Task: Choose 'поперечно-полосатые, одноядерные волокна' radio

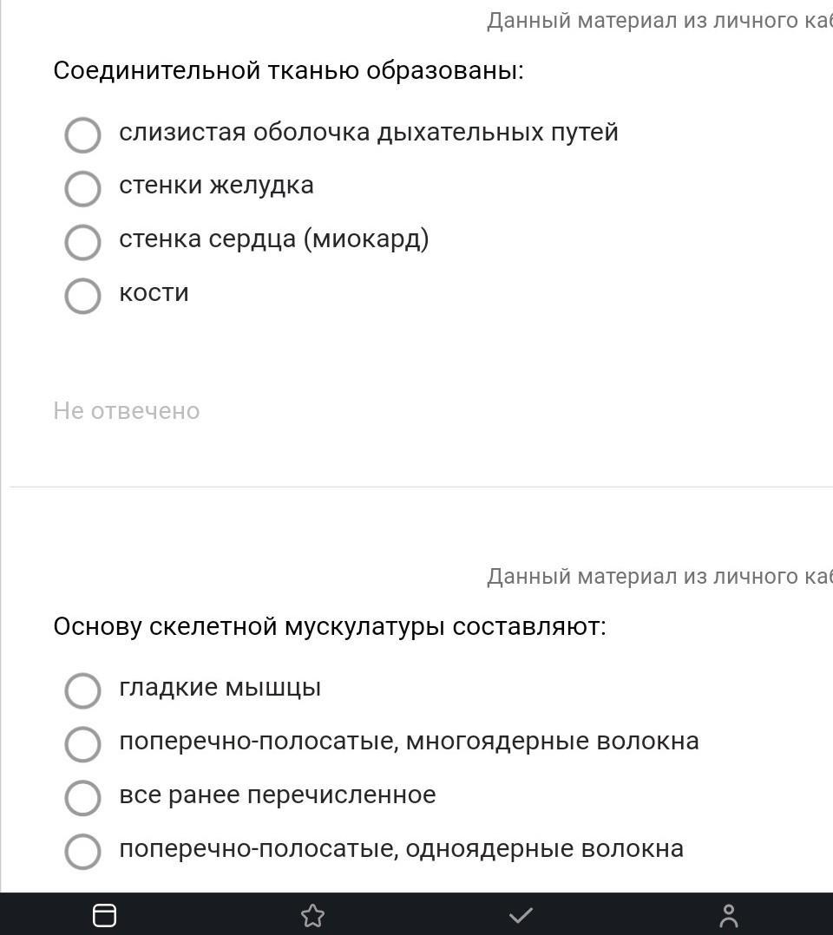Action: point(82,852)
